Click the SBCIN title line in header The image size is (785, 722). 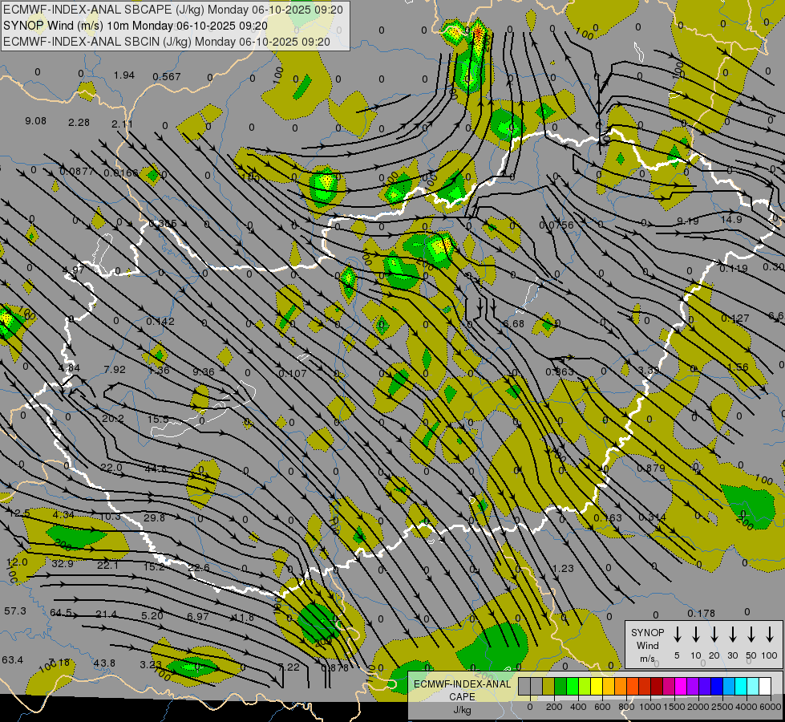[x=167, y=42]
